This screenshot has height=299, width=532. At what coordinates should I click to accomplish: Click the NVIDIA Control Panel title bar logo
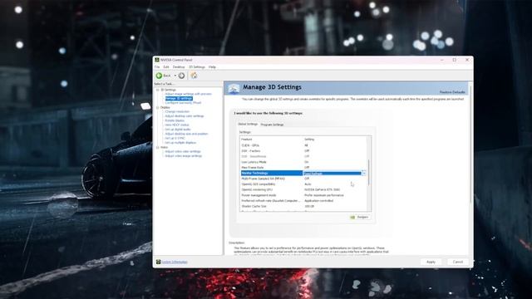[x=157, y=60]
